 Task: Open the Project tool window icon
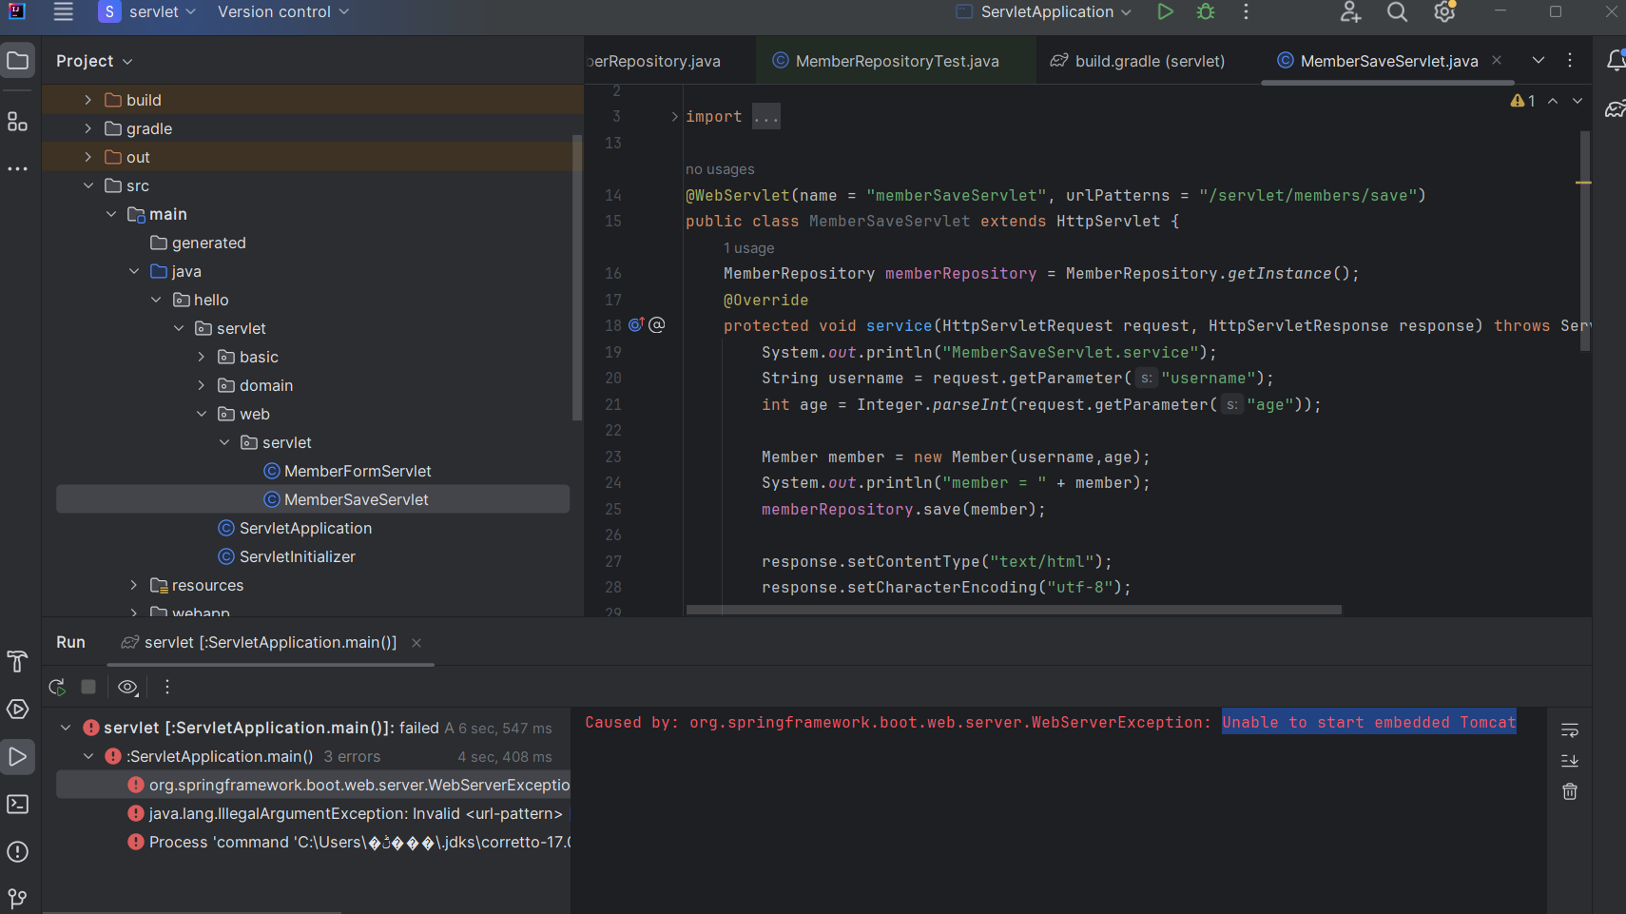tap(17, 61)
